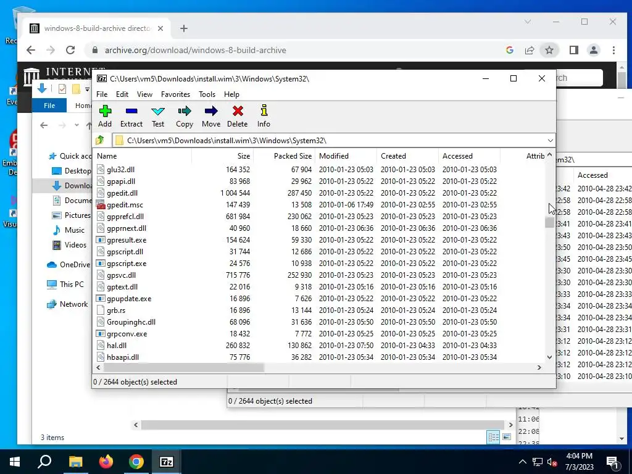Sort by the Name column header
The width and height of the screenshot is (632, 474).
[x=142, y=156]
